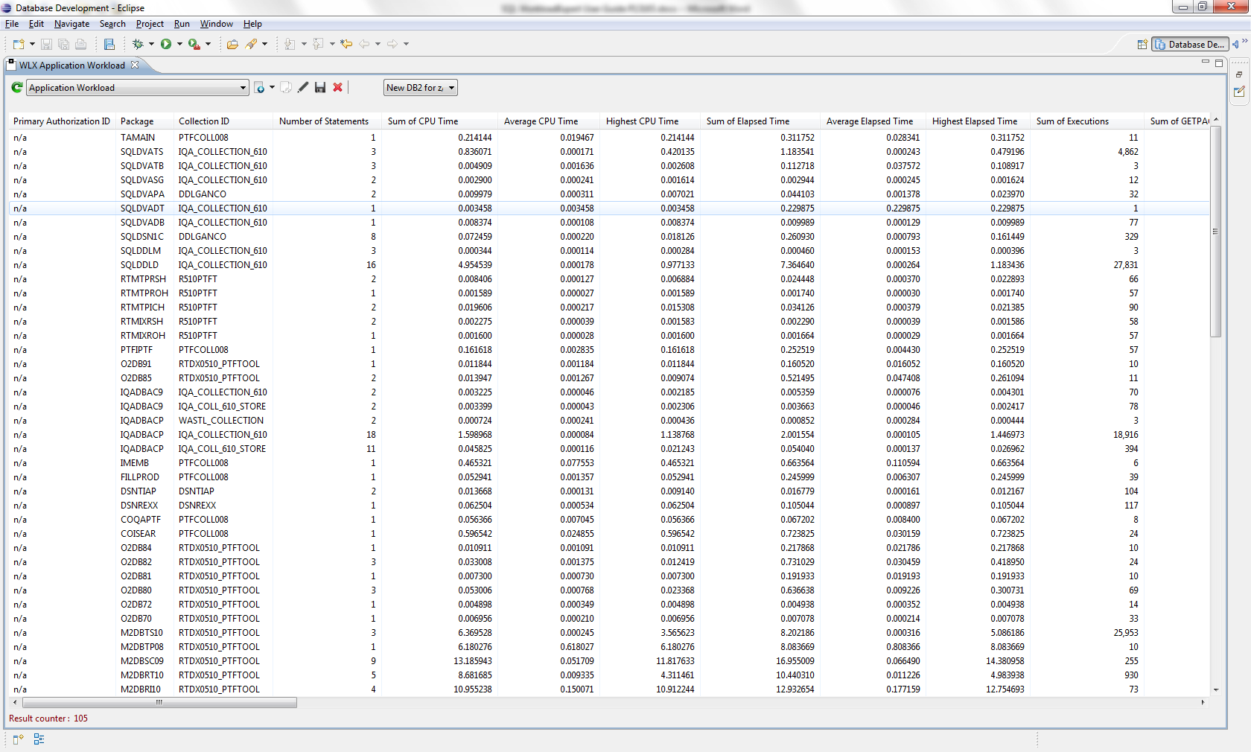This screenshot has width=1251, height=752.
Task: Click the floppy disk save icon in workload toolbar
Action: [x=320, y=88]
